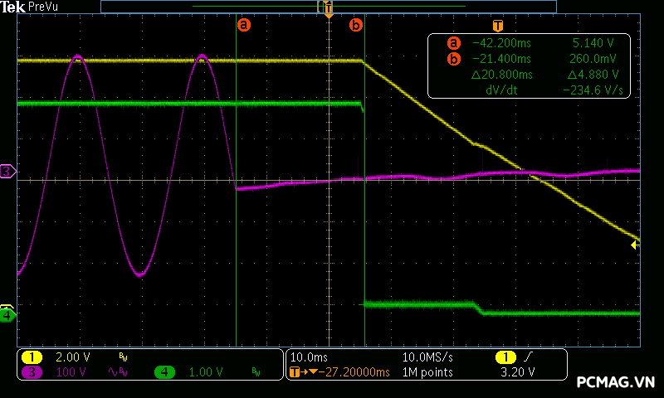Click cursor b marker at top of graticule
The height and width of the screenshot is (398, 664).
click(x=356, y=25)
